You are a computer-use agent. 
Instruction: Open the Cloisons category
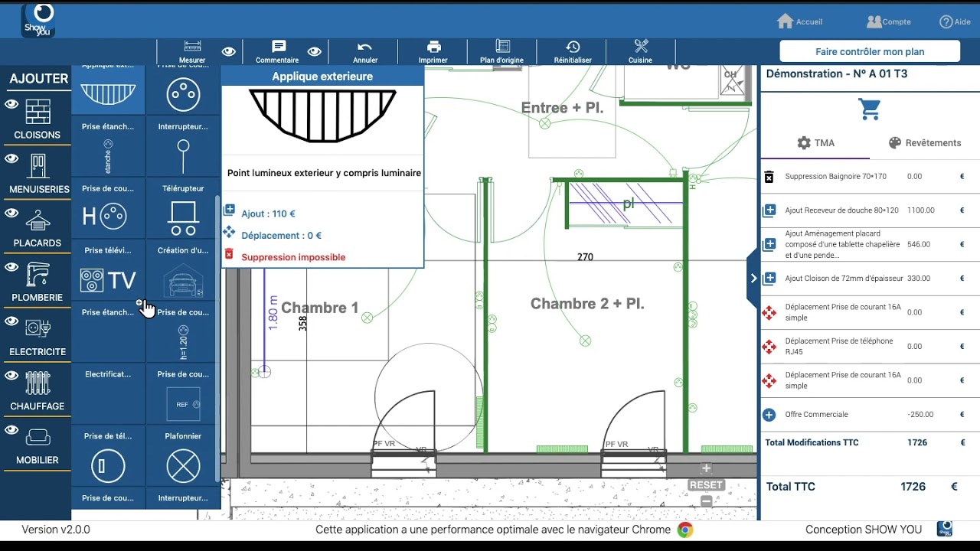tap(37, 119)
